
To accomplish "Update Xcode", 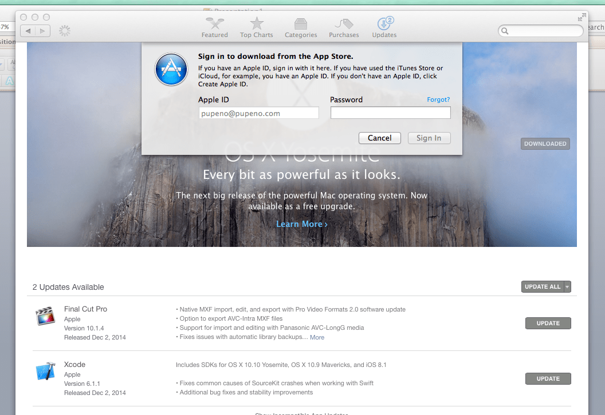I will click(x=548, y=378).
